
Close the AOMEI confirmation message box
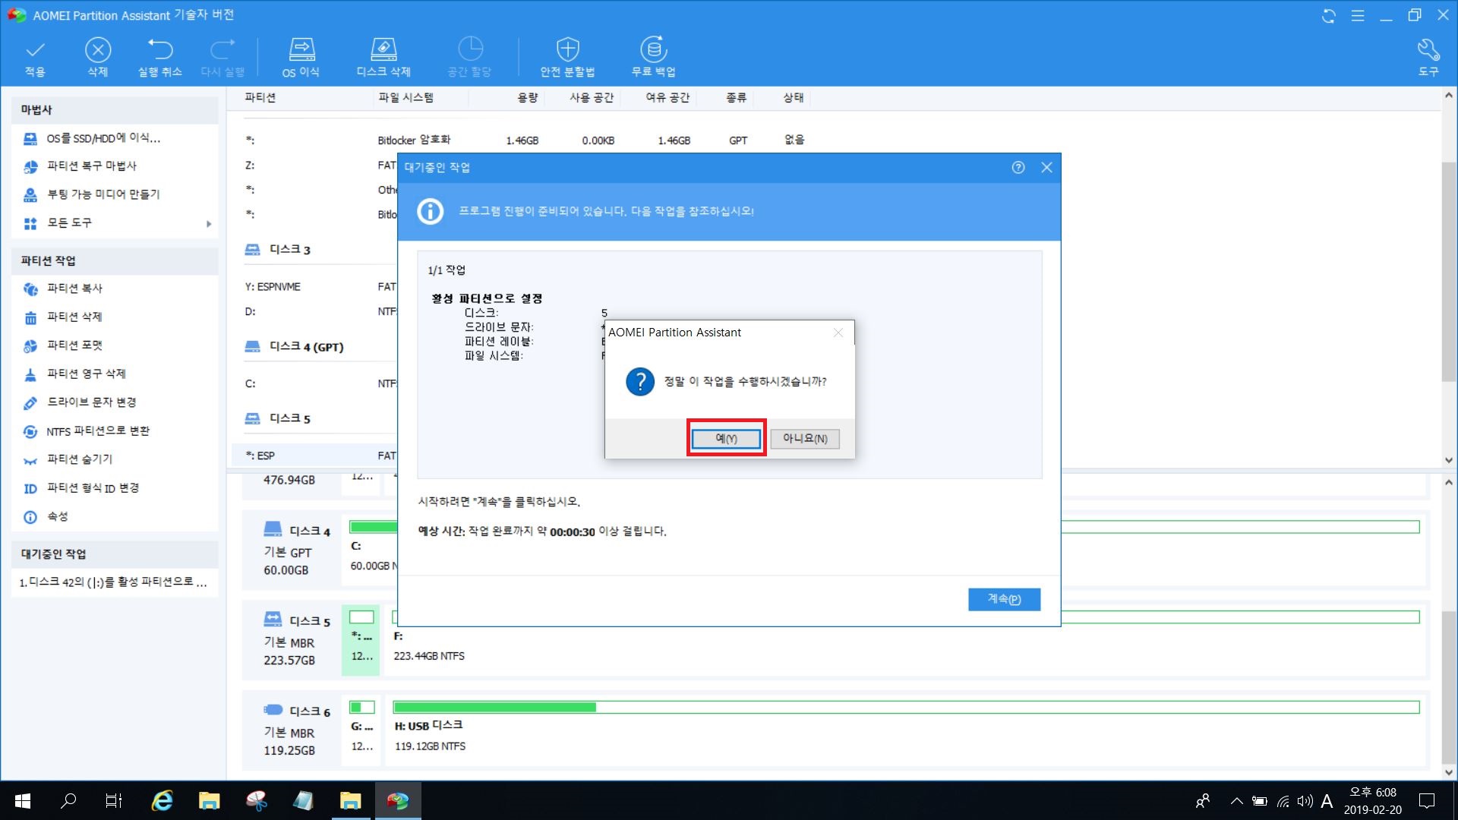point(838,333)
